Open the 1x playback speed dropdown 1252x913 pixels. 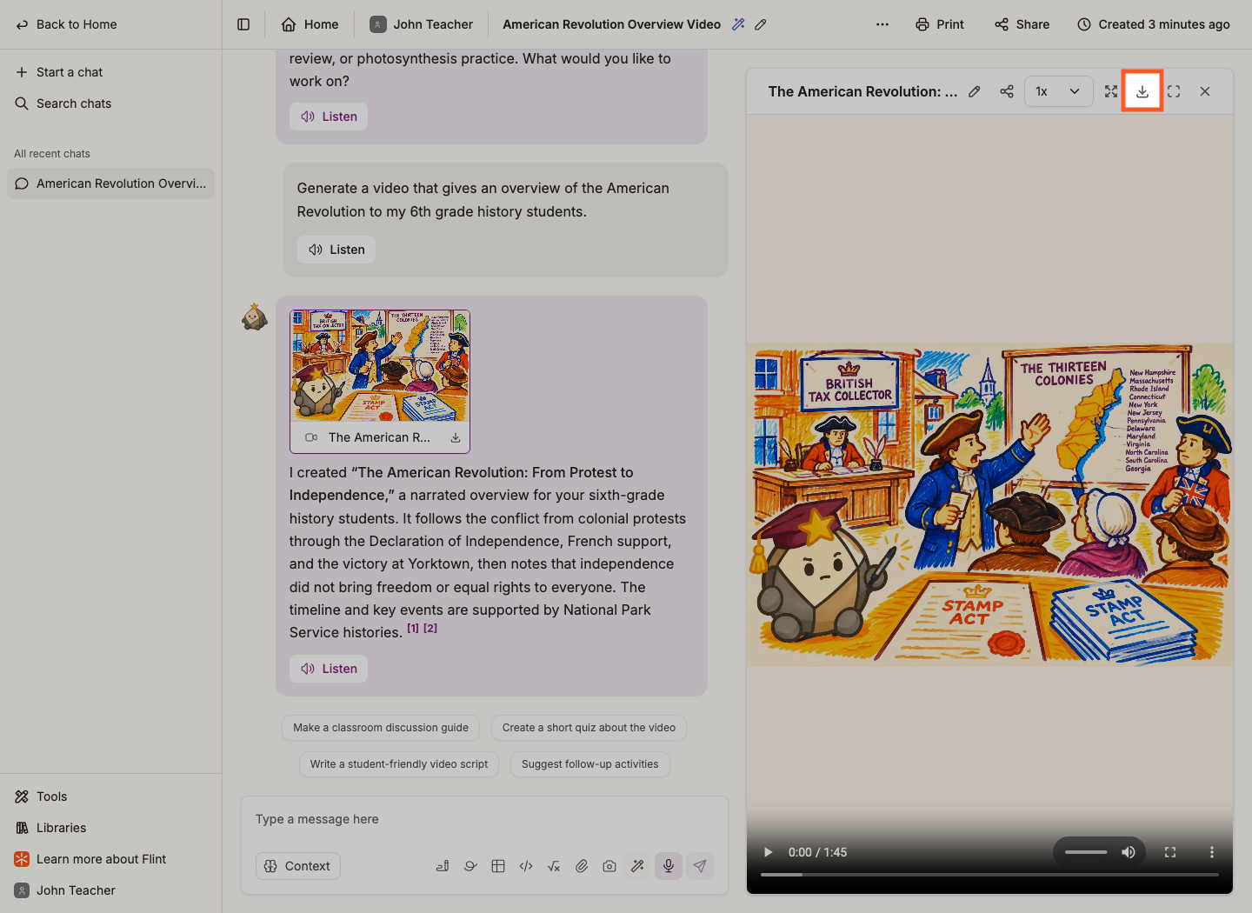tap(1058, 91)
